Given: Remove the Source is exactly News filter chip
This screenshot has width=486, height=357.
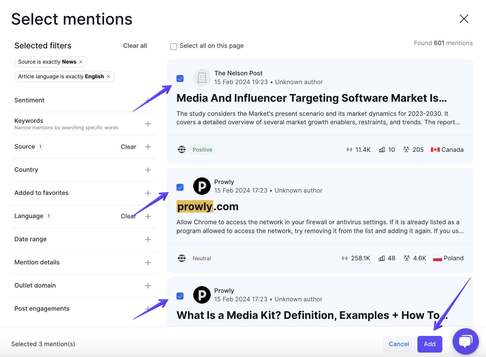Looking at the screenshot, I should [x=81, y=62].
